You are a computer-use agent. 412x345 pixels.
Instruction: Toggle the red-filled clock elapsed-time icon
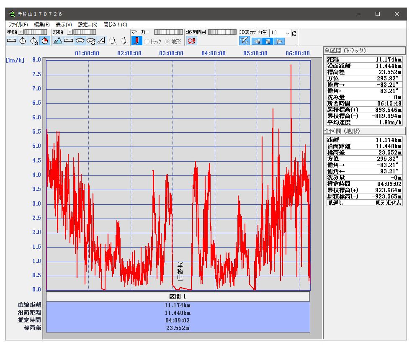pos(45,41)
